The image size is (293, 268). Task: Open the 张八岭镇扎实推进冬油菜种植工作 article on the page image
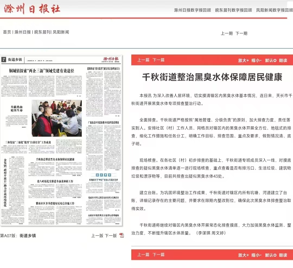55,181
